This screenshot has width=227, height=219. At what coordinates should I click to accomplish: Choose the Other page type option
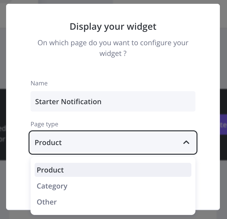pos(47,202)
